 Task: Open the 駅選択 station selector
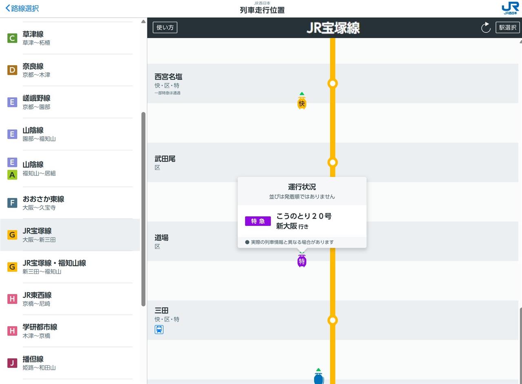tap(508, 27)
